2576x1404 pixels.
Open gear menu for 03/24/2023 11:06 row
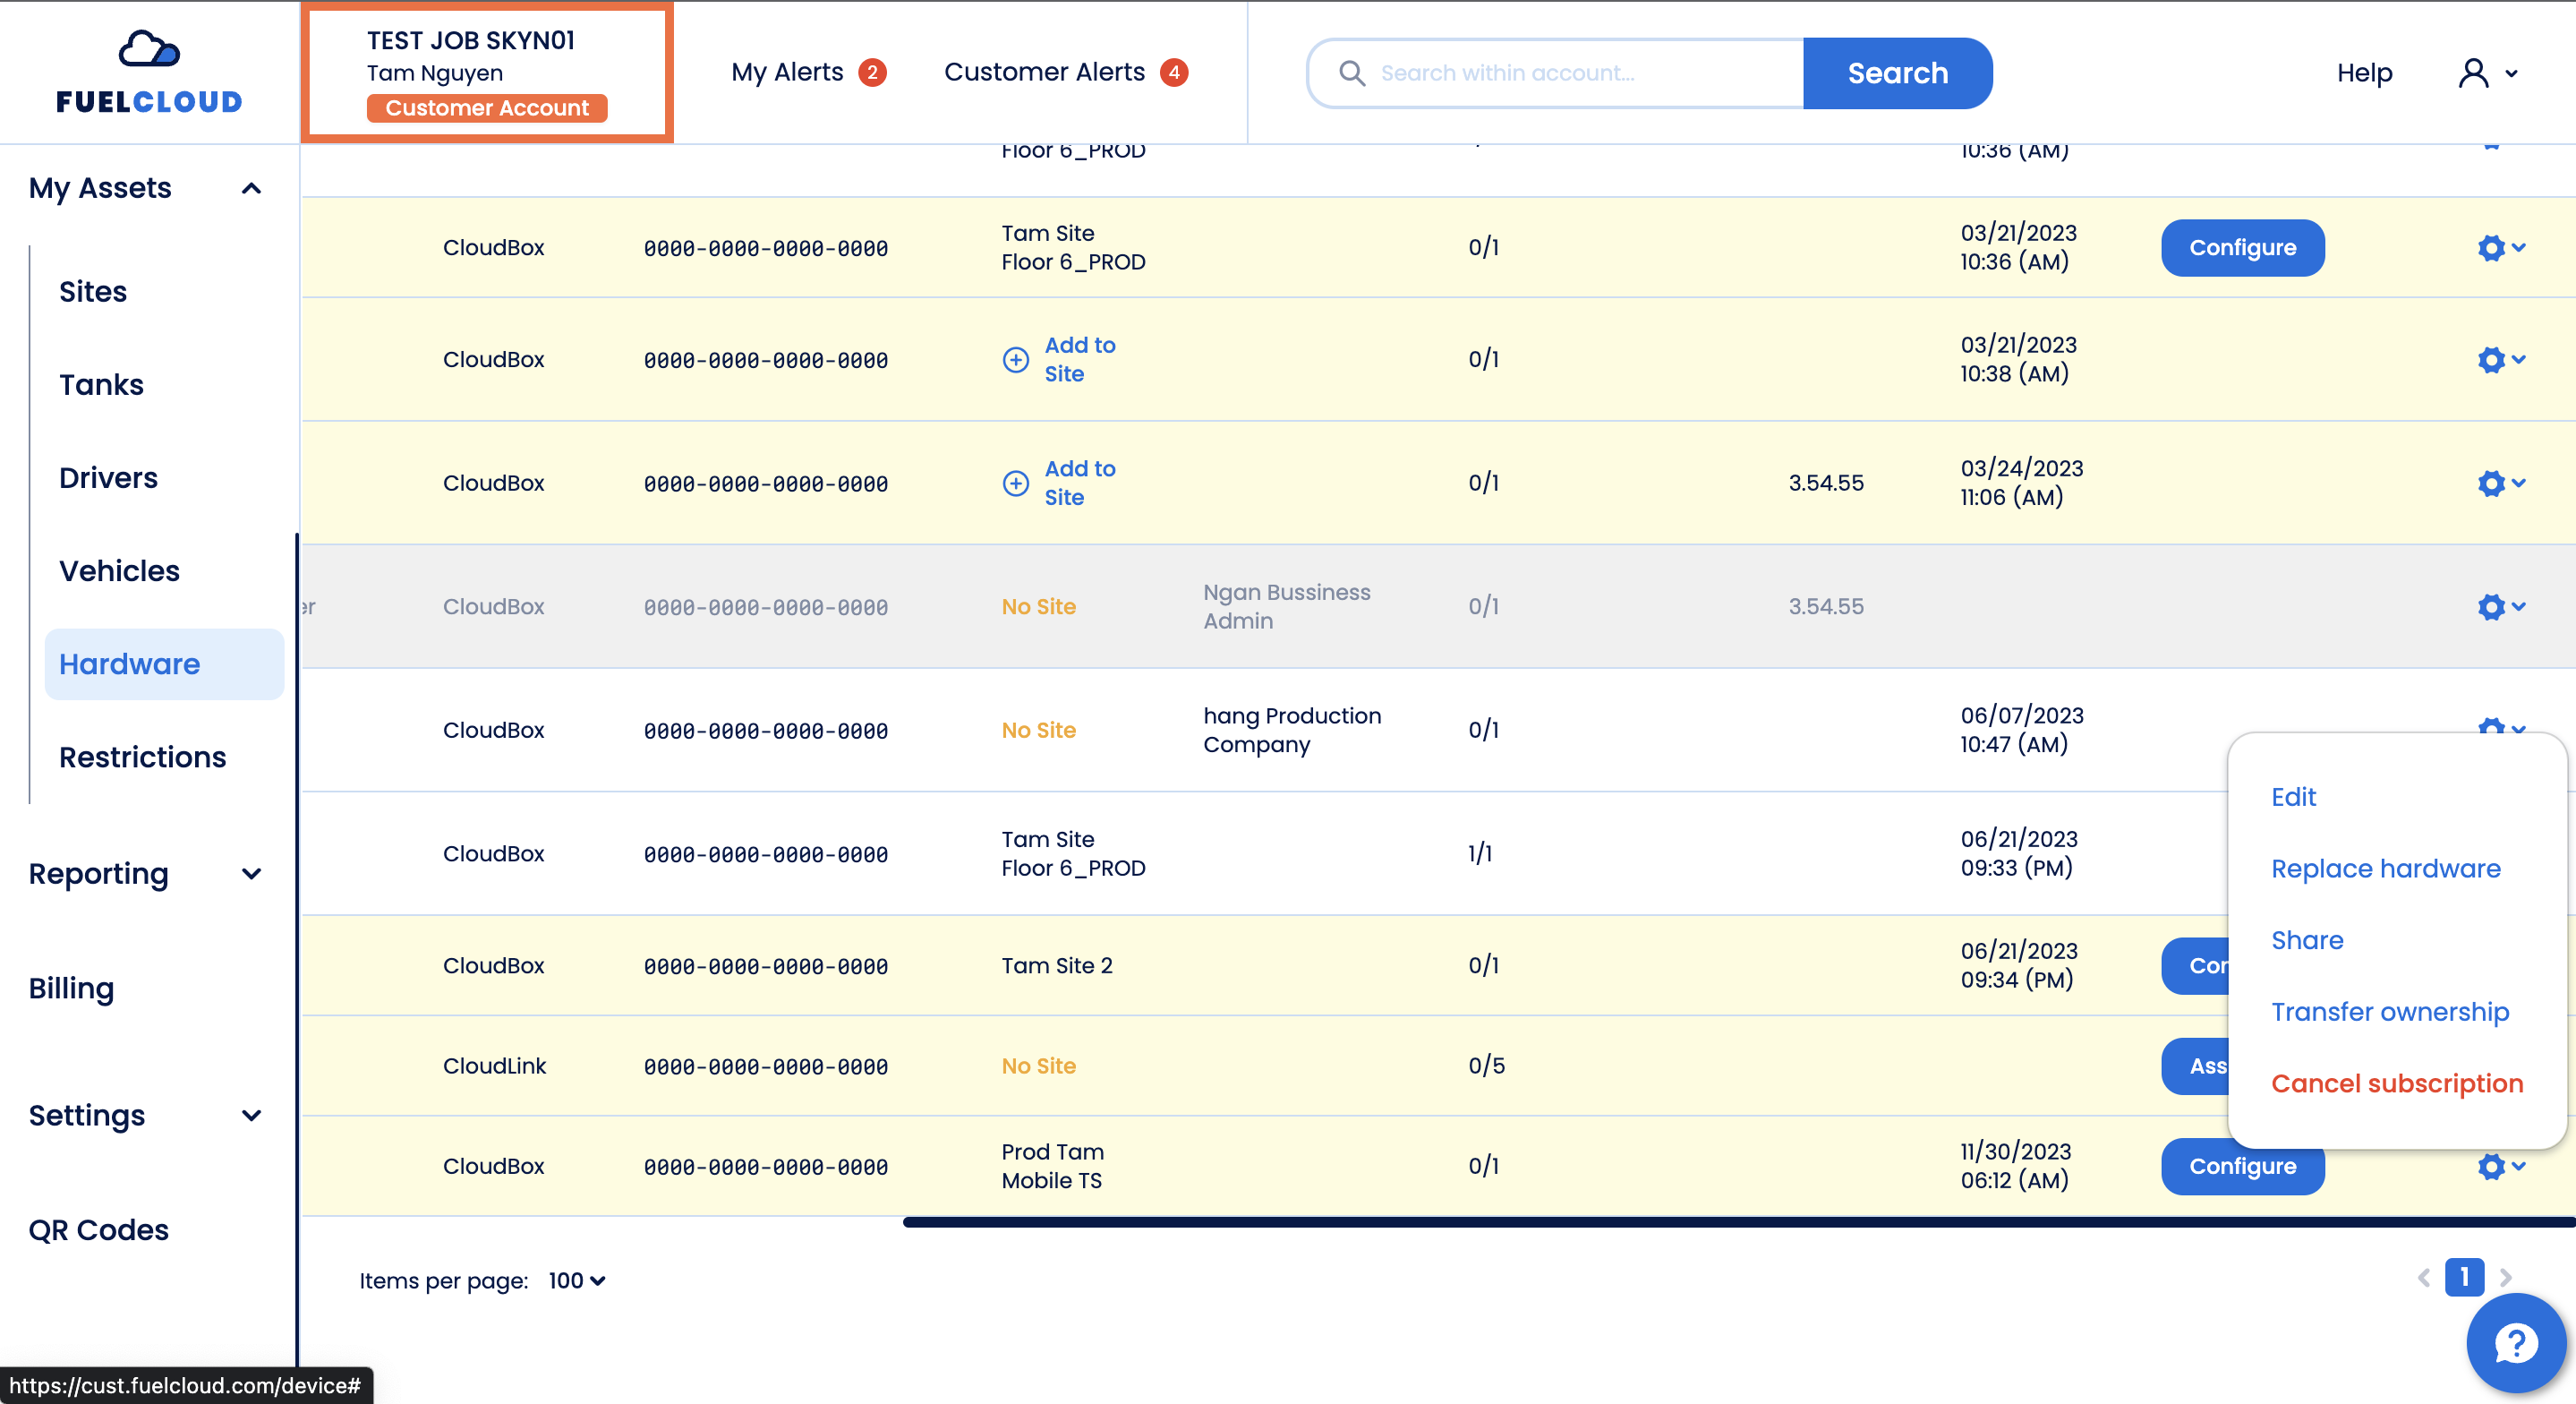coord(2501,484)
